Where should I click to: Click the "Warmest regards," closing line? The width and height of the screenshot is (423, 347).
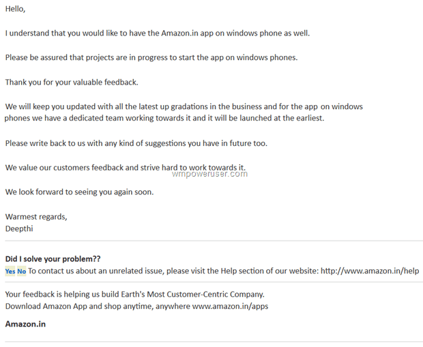36,217
